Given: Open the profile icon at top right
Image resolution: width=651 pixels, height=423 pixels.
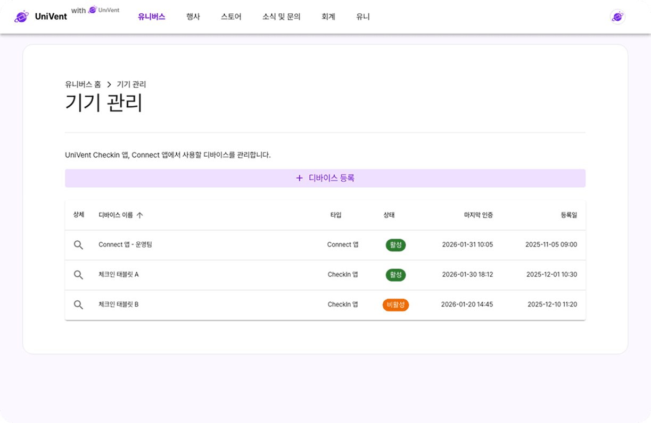Looking at the screenshot, I should click(x=617, y=16).
